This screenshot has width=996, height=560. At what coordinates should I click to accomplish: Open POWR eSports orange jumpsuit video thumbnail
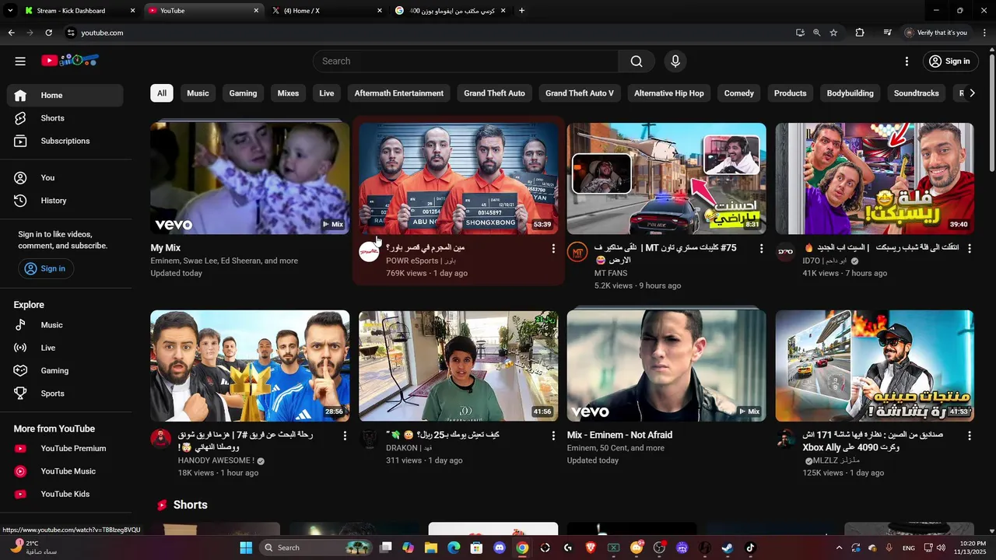tap(458, 178)
